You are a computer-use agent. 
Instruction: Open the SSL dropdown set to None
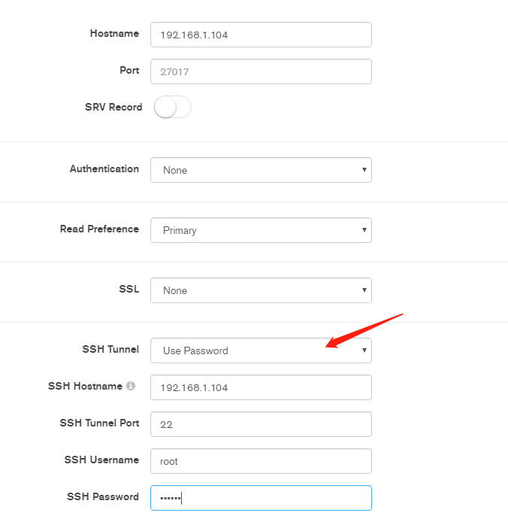(x=261, y=290)
